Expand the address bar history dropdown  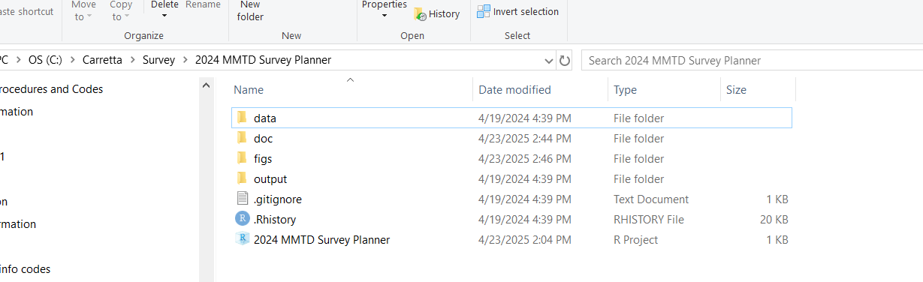point(548,60)
